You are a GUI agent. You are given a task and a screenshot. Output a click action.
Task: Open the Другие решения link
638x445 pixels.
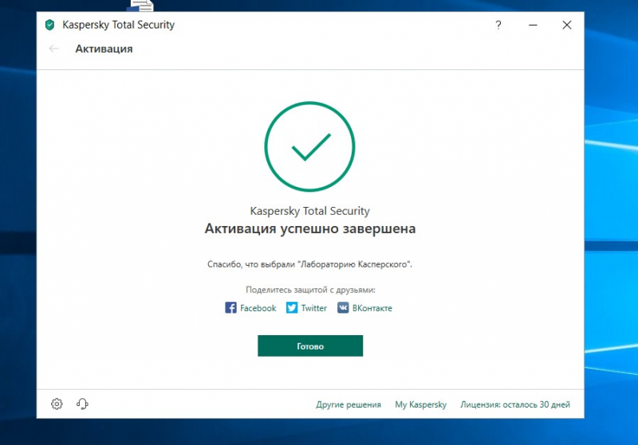pos(349,404)
